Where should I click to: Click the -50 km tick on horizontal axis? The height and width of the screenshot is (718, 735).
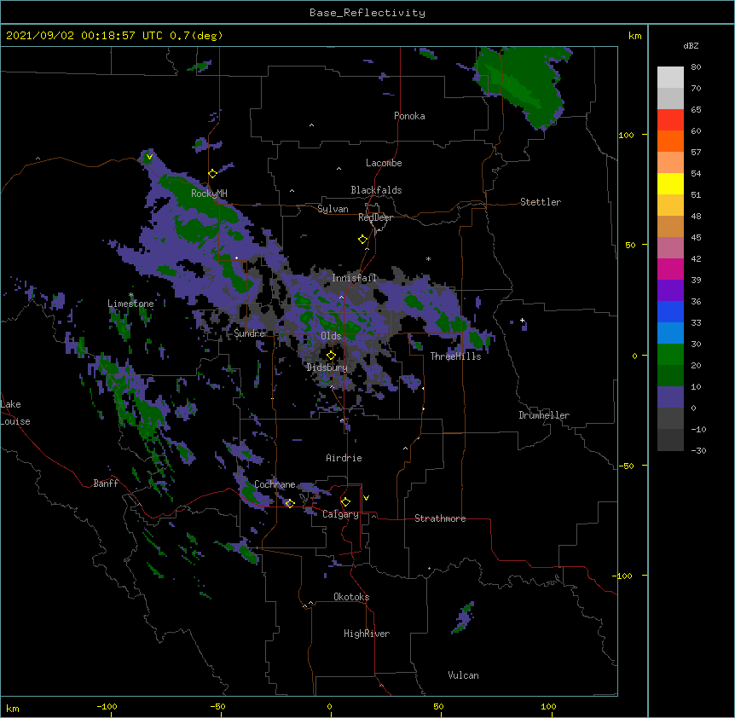(217, 706)
